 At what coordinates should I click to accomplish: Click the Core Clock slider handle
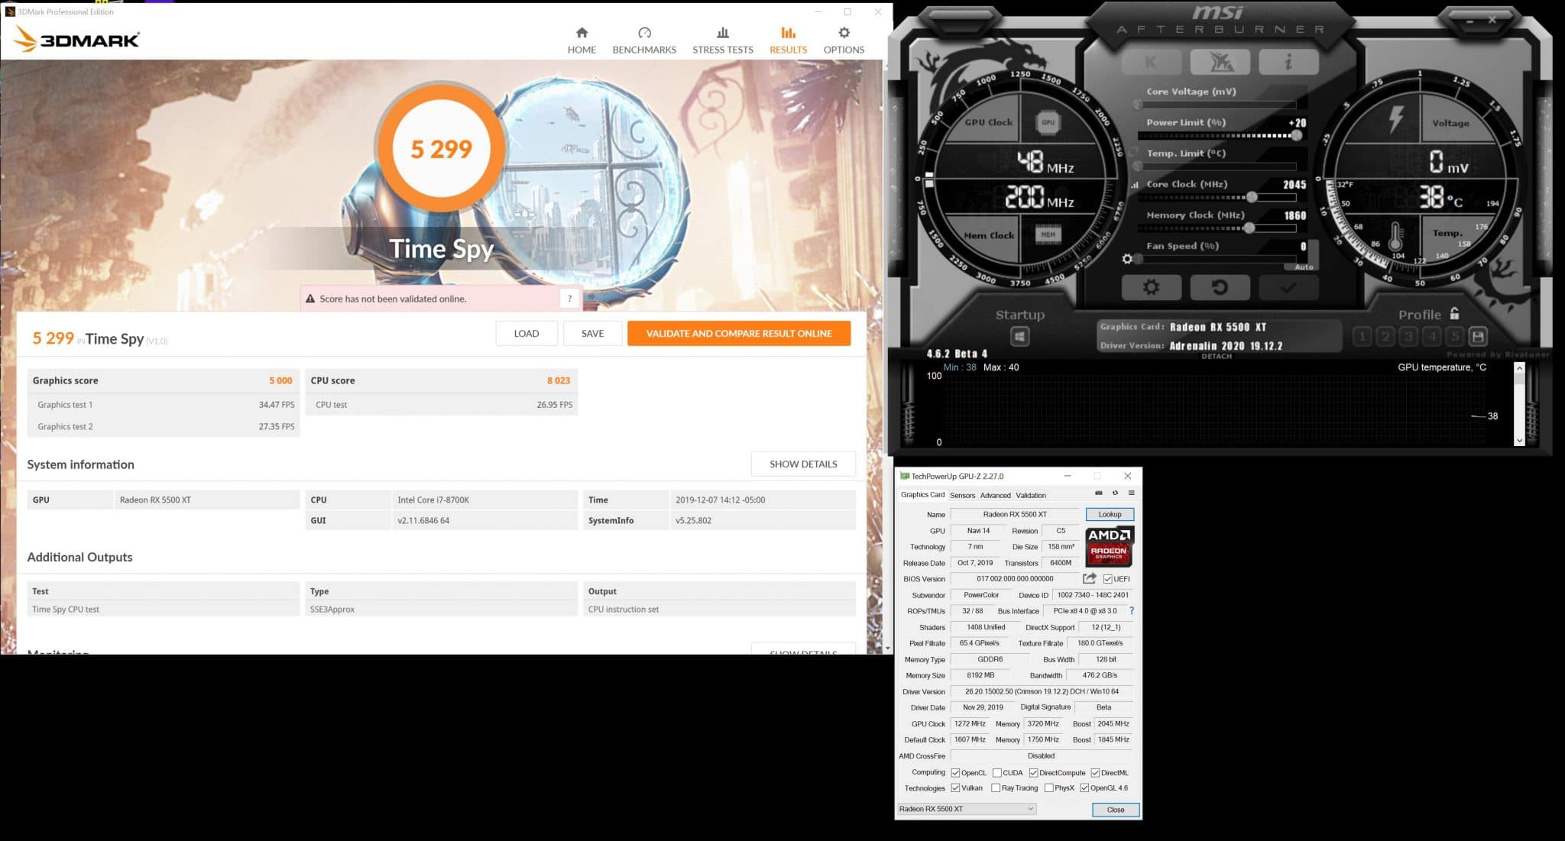click(x=1252, y=197)
